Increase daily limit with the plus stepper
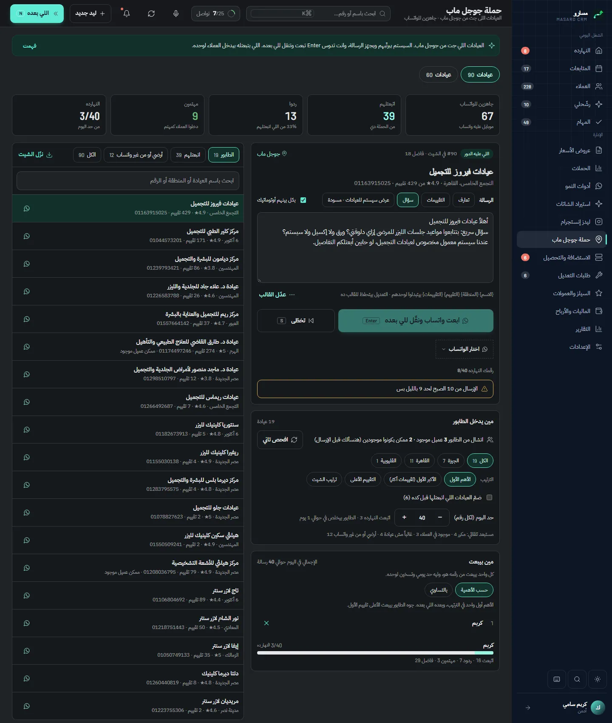This screenshot has height=723, width=612. pos(404,518)
